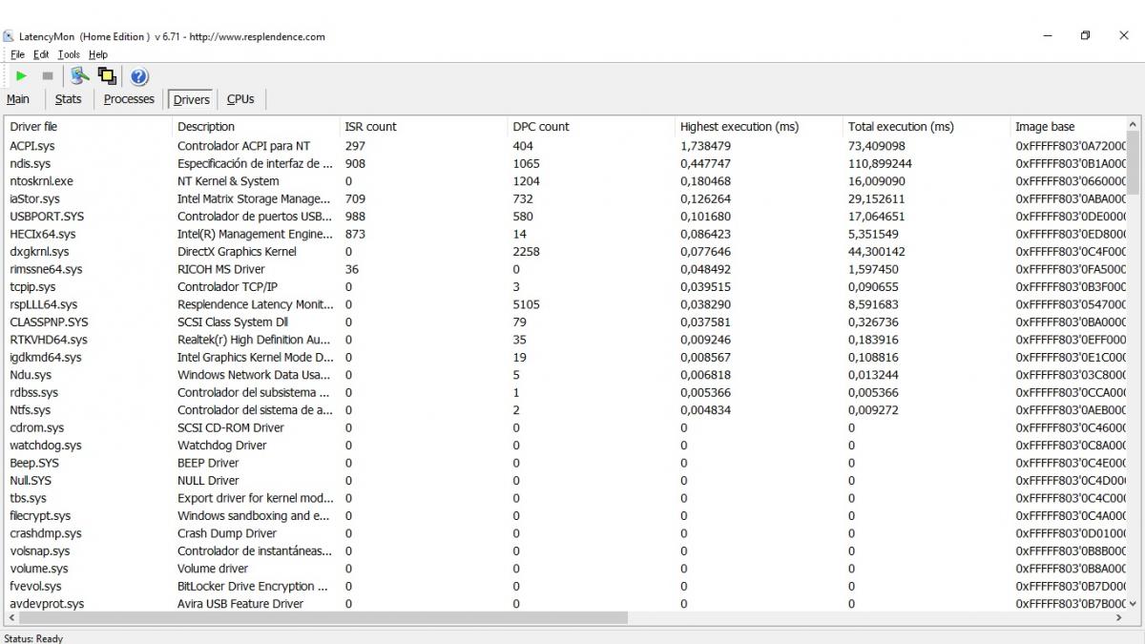Screen dimensions: 1145x644
Task: Select the rspLLL64.sys row
Action: pos(566,304)
